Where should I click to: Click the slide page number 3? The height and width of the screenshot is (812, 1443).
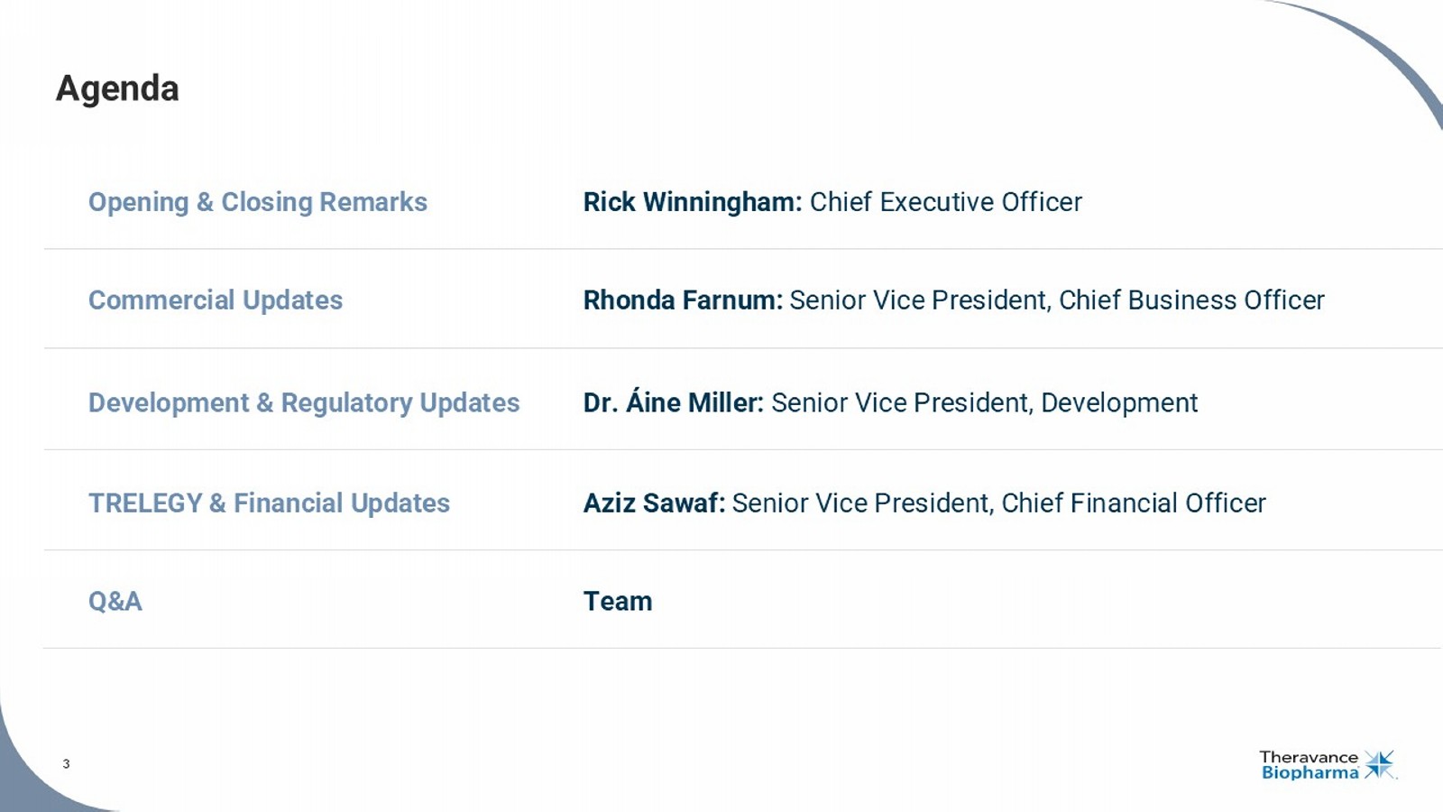pyautogui.click(x=66, y=764)
